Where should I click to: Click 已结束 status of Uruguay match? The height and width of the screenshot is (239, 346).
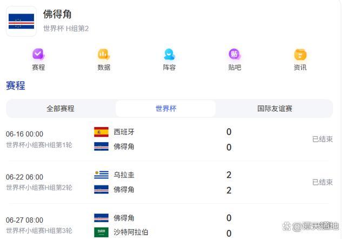pyautogui.click(x=322, y=182)
